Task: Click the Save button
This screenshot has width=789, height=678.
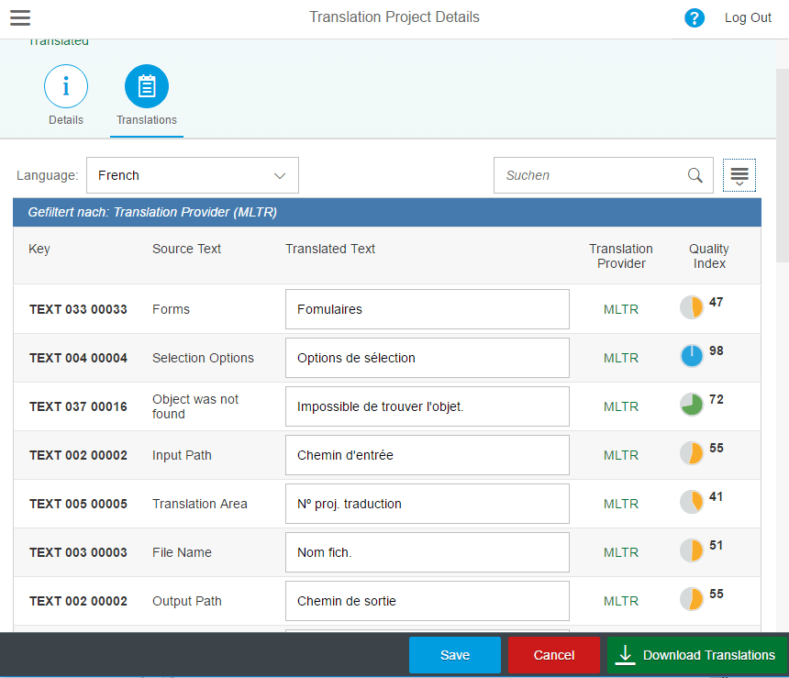Action: click(x=454, y=655)
